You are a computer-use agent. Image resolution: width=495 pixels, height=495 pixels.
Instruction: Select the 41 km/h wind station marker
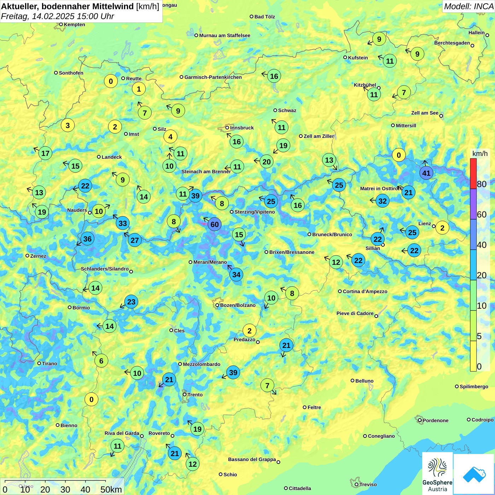(426, 173)
